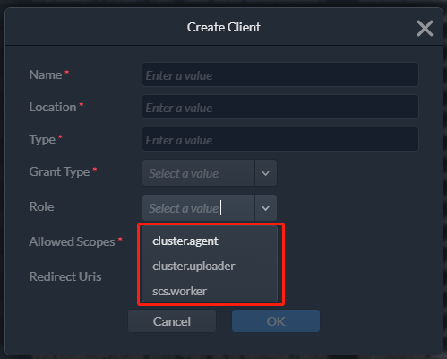Open the Grant Type select box
The width and height of the screenshot is (447, 359).
[x=198, y=173]
